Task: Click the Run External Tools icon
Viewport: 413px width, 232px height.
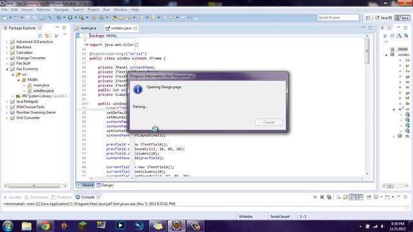Action: pyautogui.click(x=82, y=18)
